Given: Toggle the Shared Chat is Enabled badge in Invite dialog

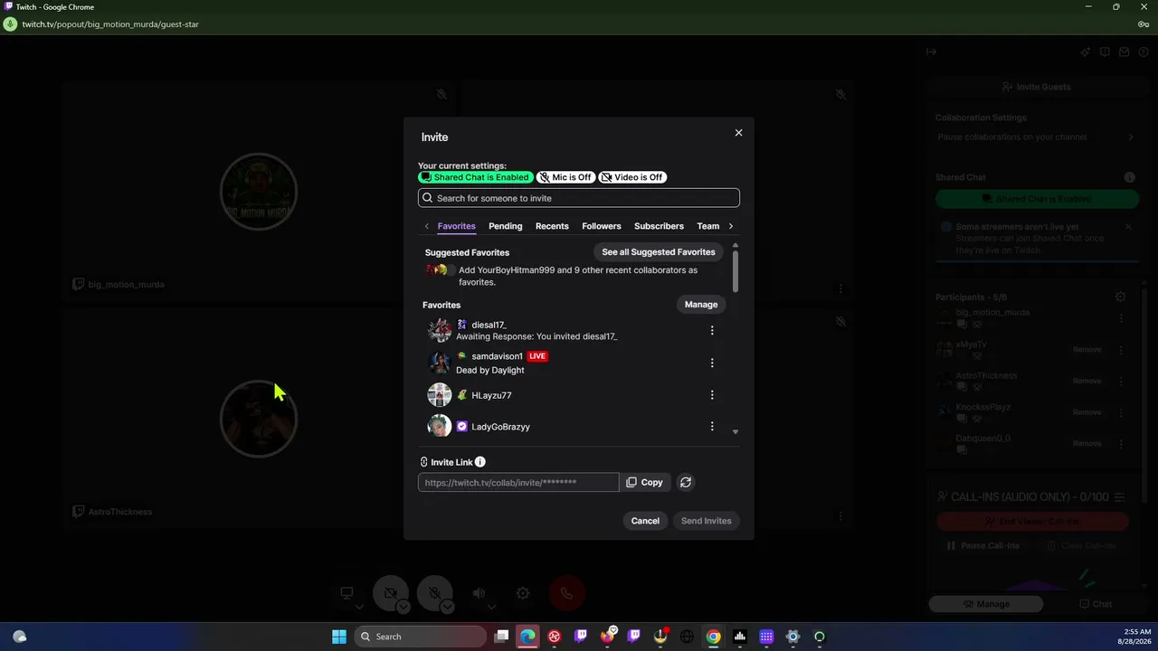Looking at the screenshot, I should tap(475, 177).
